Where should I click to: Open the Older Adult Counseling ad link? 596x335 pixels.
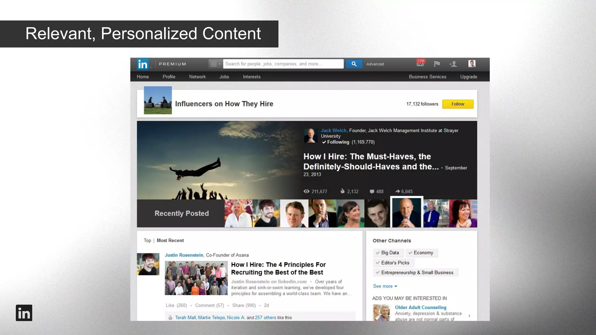(x=421, y=307)
